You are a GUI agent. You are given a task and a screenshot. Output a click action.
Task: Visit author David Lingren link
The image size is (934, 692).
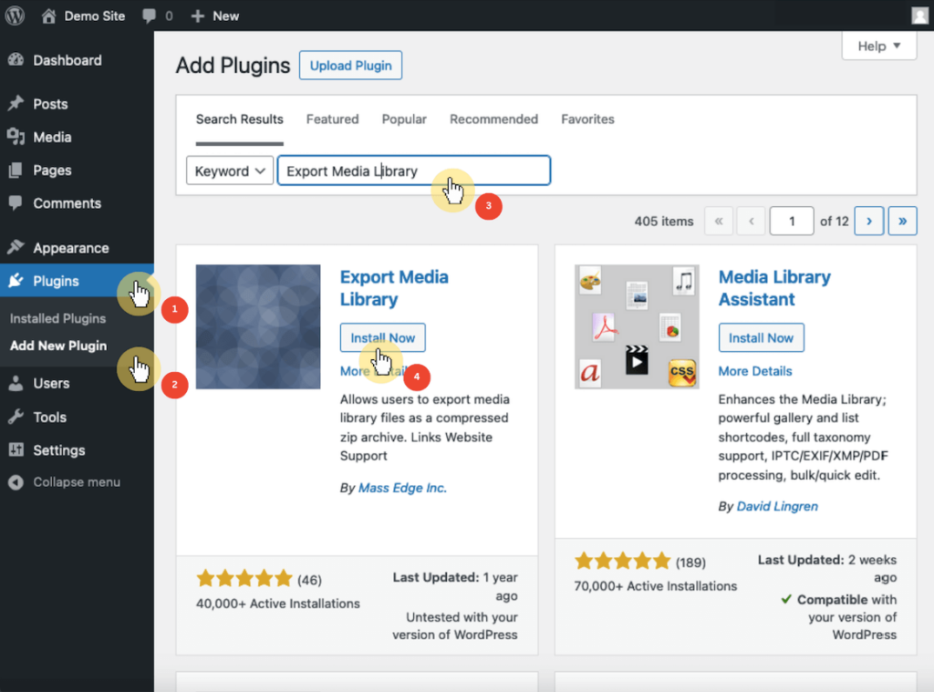point(777,506)
